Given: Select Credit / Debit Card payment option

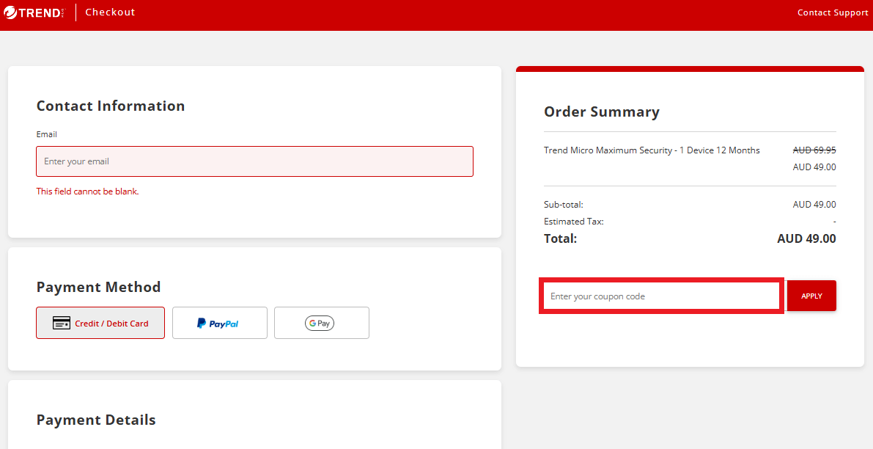Looking at the screenshot, I should click(100, 323).
